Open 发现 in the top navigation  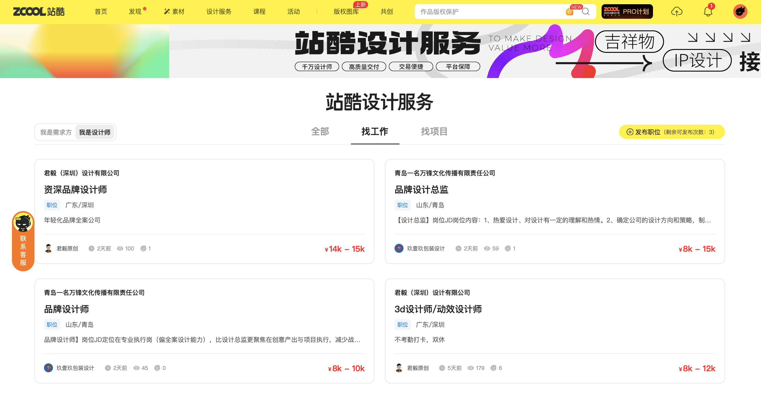coord(135,11)
